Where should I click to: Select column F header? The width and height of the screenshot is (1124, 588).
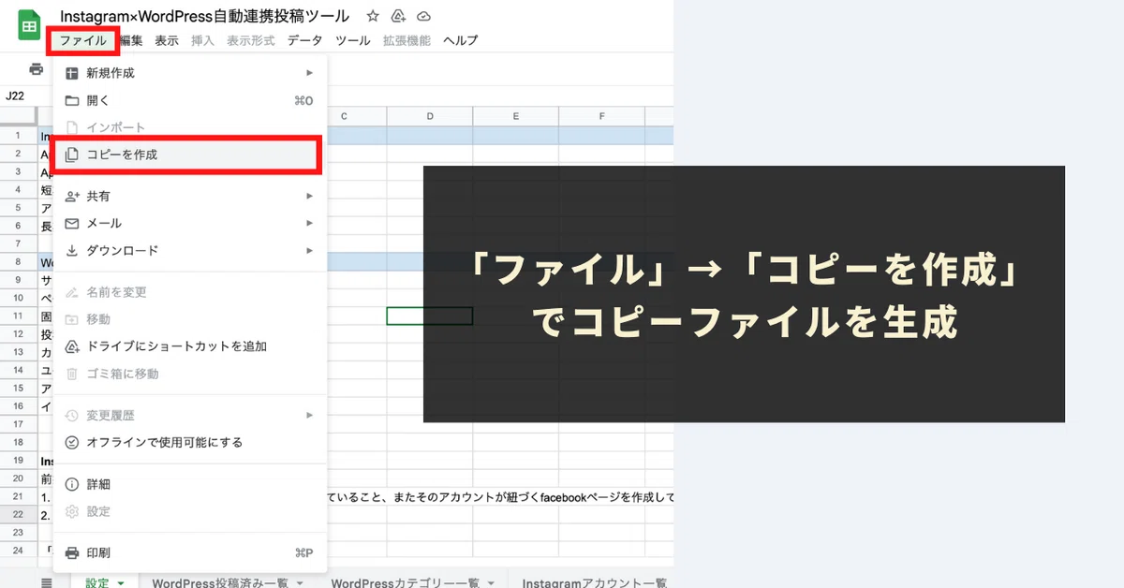602,116
